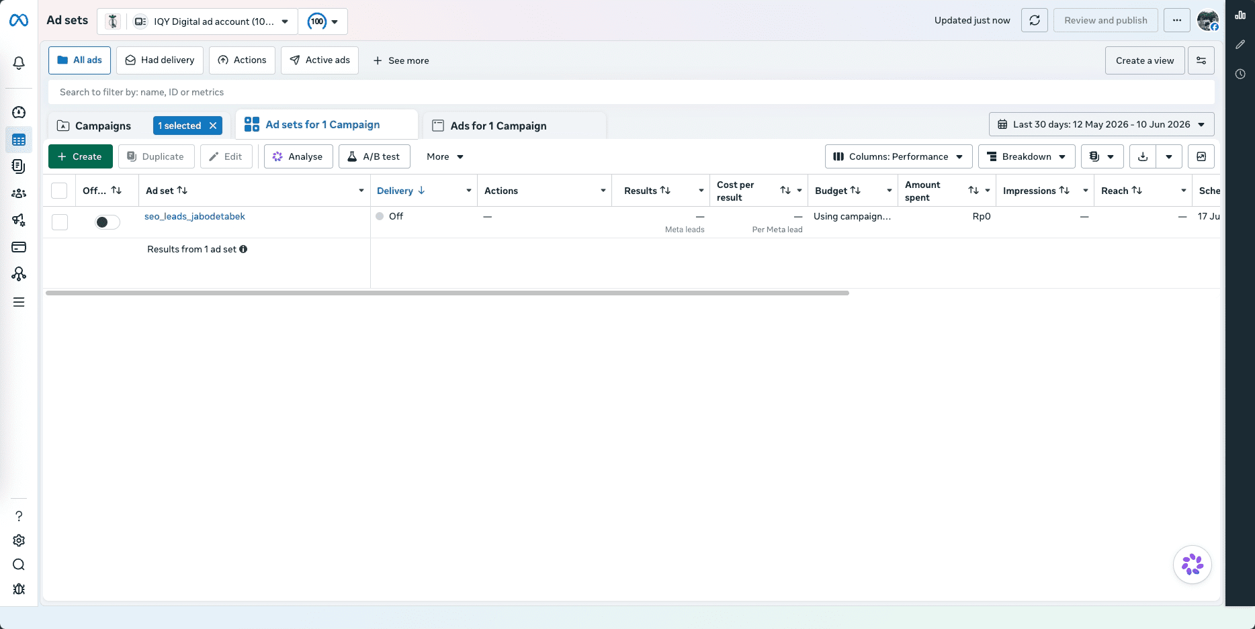Open export options arrow dropdown
Image resolution: width=1255 pixels, height=629 pixels.
[x=1169, y=156]
